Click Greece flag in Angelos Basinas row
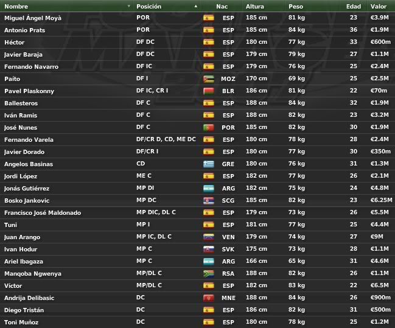The image size is (395, 328). 209,164
